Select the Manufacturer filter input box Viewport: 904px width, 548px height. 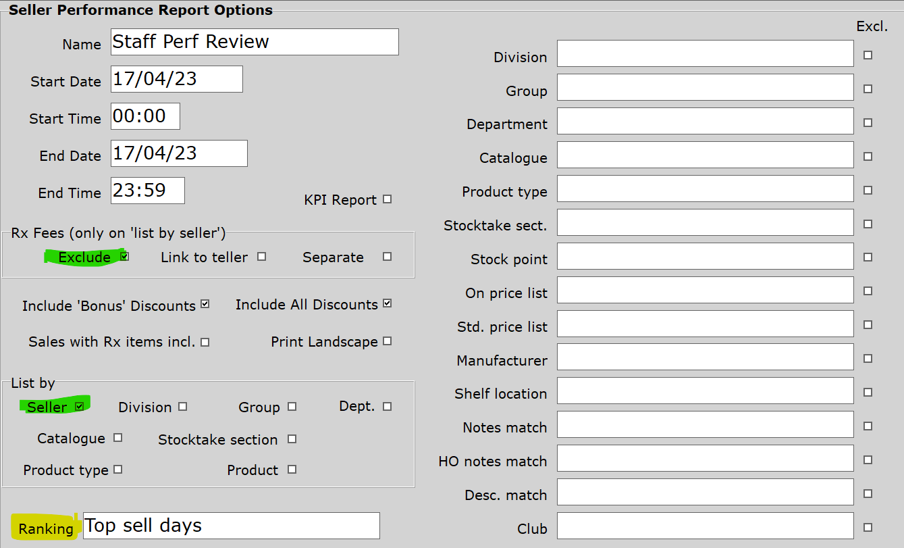point(705,358)
